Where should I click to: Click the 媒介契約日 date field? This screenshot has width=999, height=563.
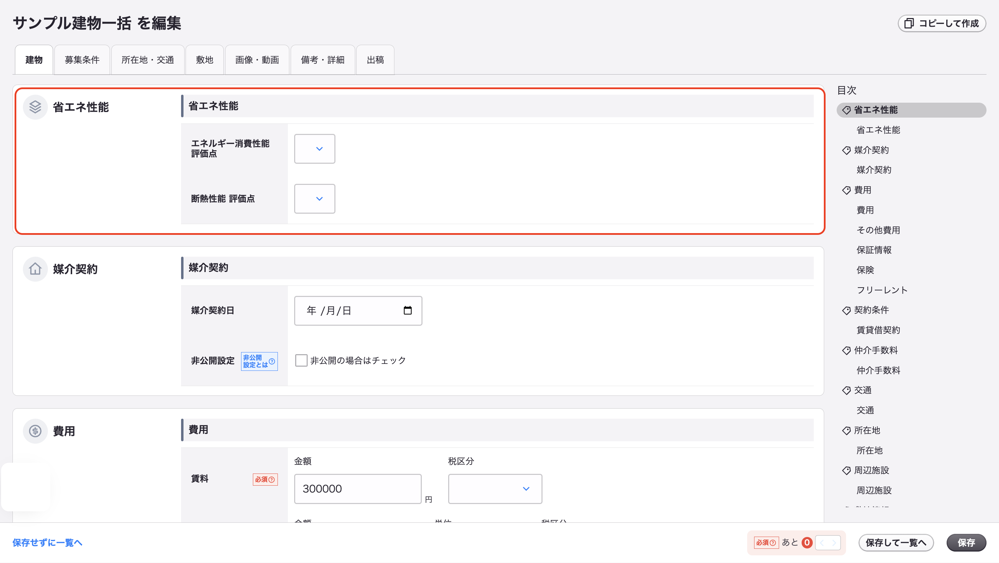(358, 310)
